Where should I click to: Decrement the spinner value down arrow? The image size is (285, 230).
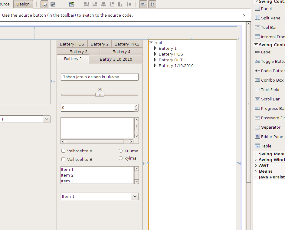click(x=136, y=110)
